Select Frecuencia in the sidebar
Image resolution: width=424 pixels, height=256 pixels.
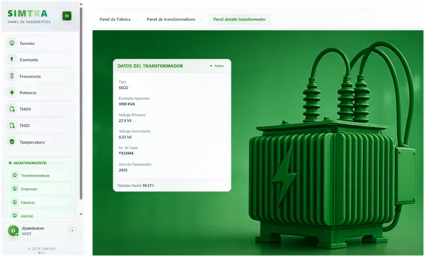tap(39, 76)
